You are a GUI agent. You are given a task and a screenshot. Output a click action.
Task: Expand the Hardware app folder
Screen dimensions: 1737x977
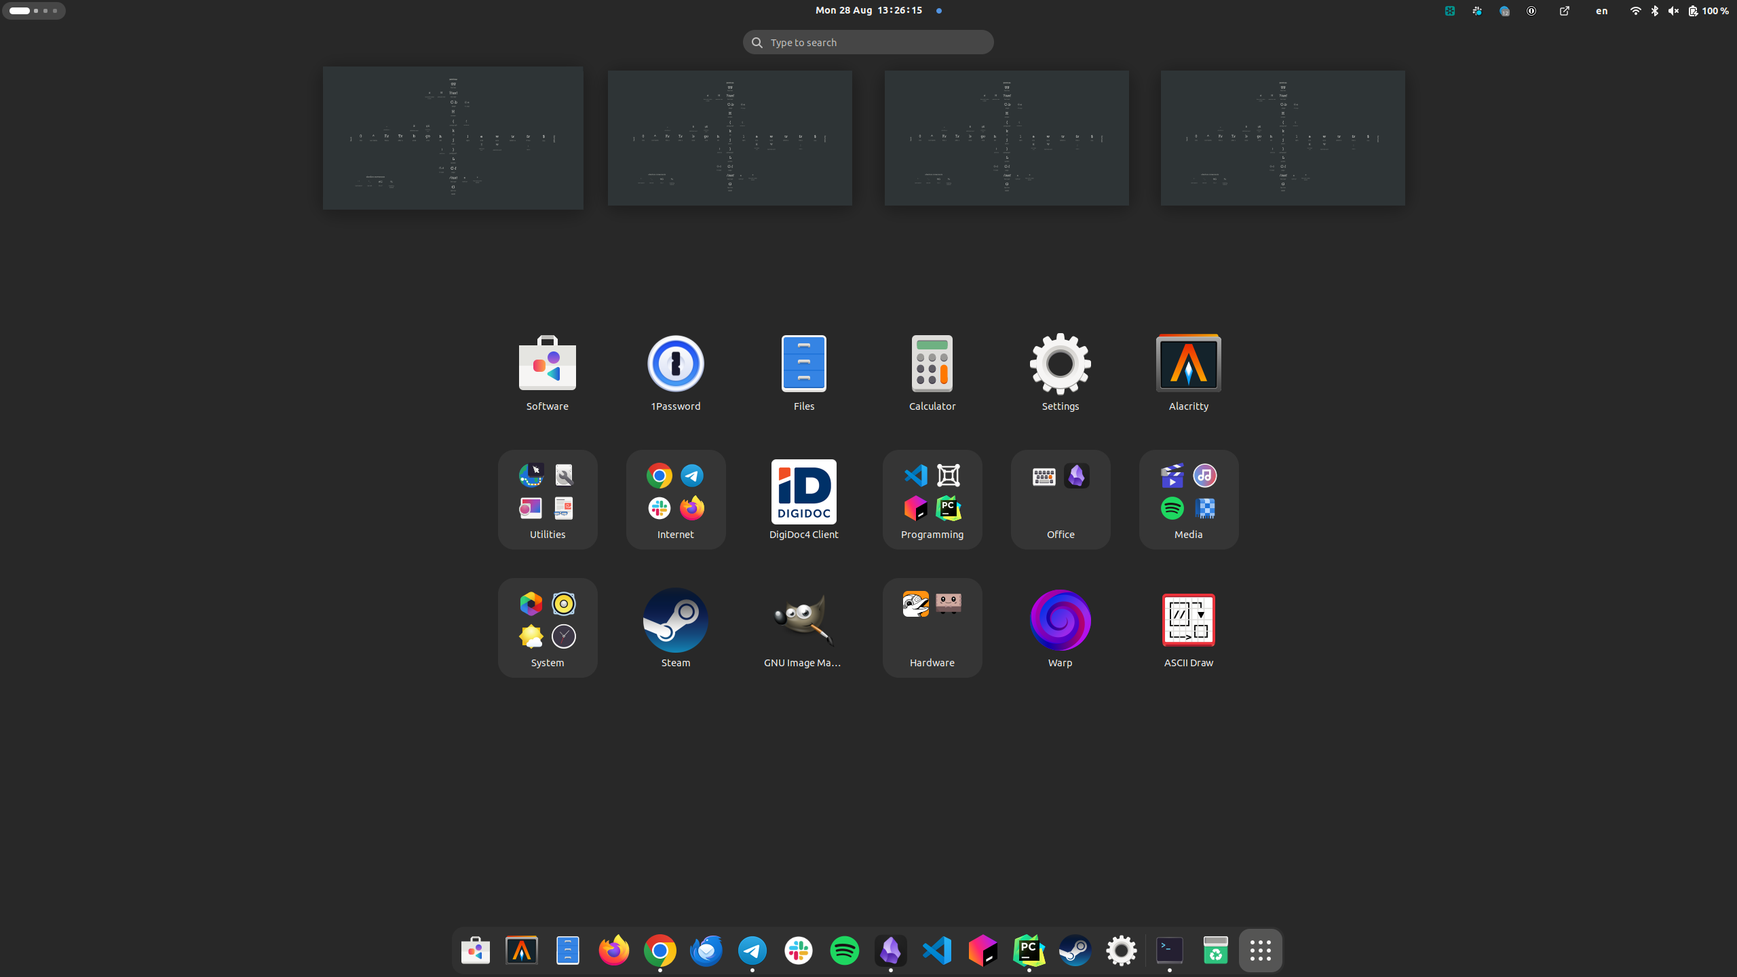(932, 628)
